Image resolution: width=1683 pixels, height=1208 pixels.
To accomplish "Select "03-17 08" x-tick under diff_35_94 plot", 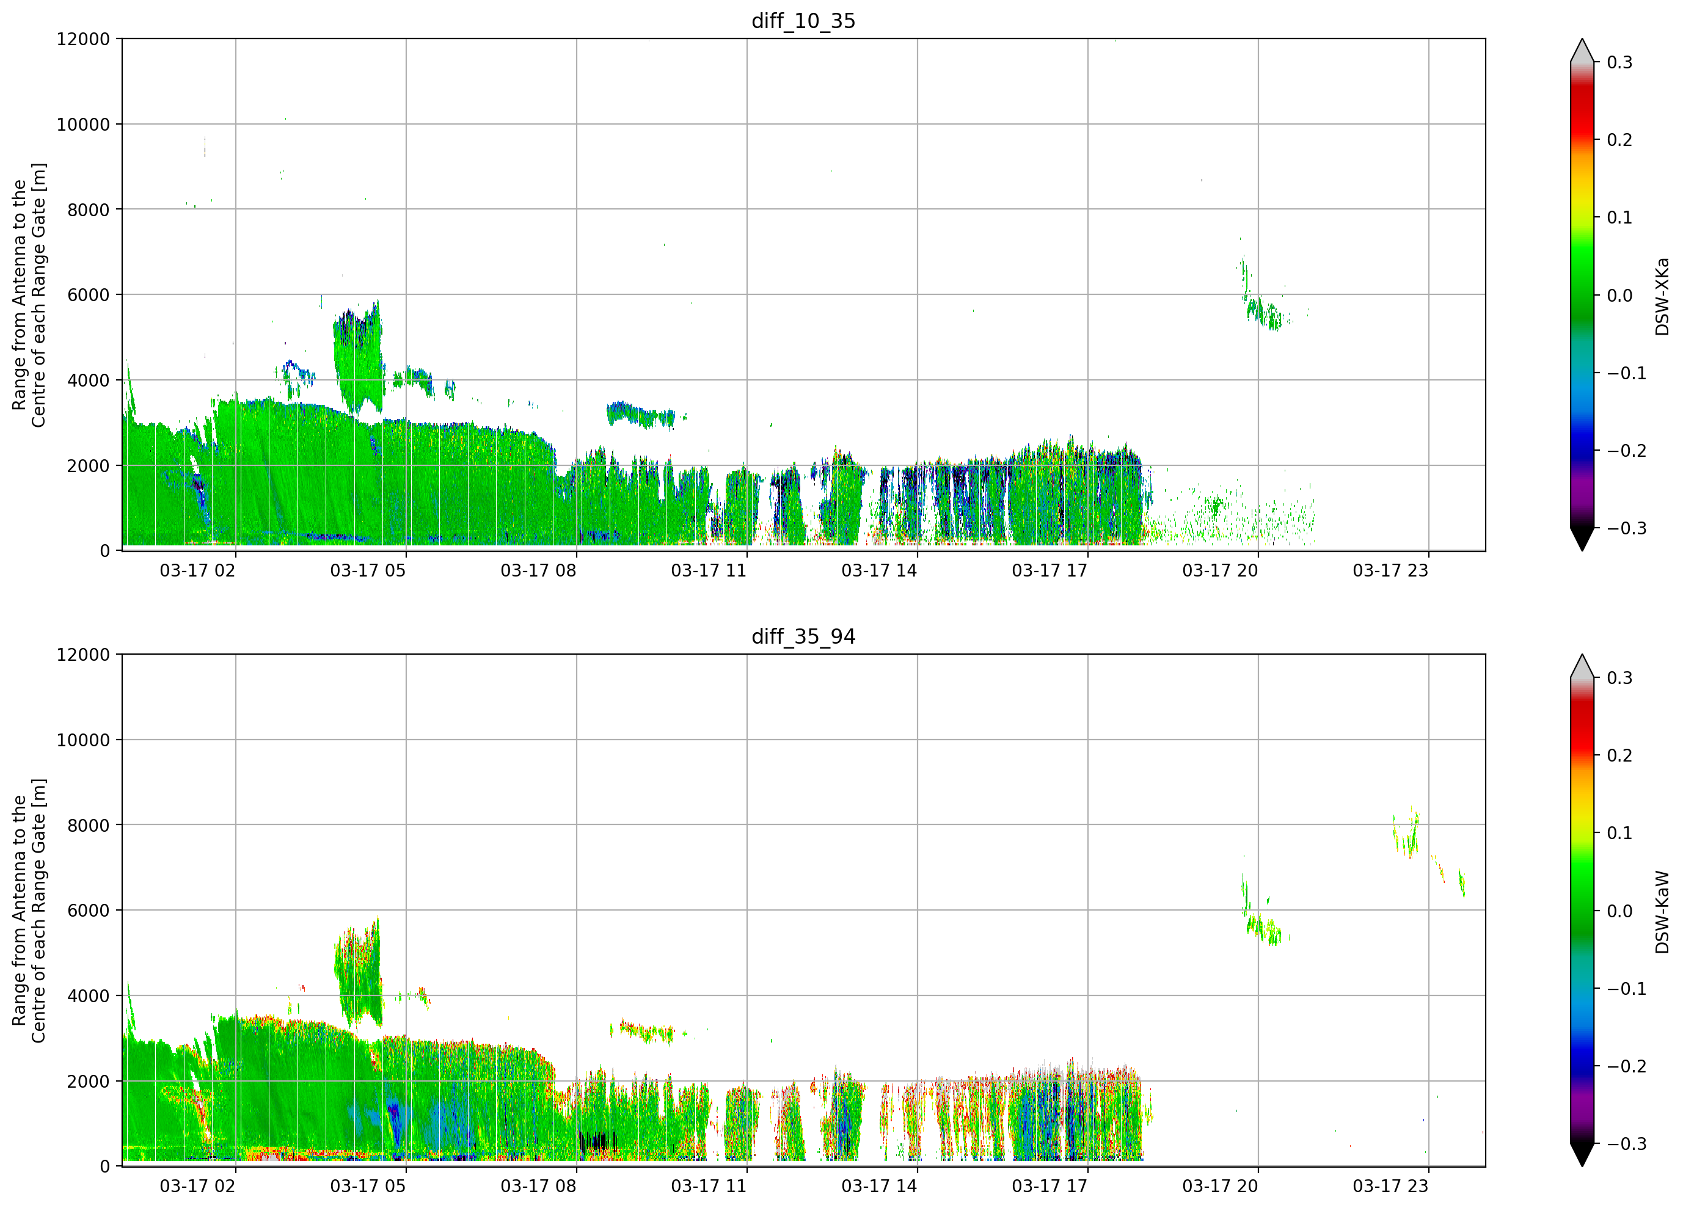I will [539, 1187].
